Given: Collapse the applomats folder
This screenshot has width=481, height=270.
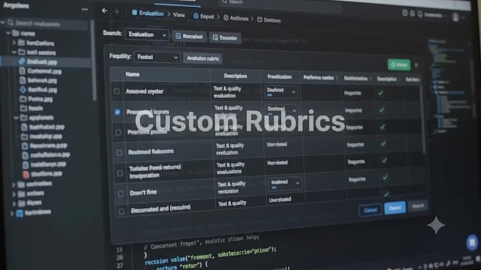Looking at the screenshot, I should click(x=16, y=118).
